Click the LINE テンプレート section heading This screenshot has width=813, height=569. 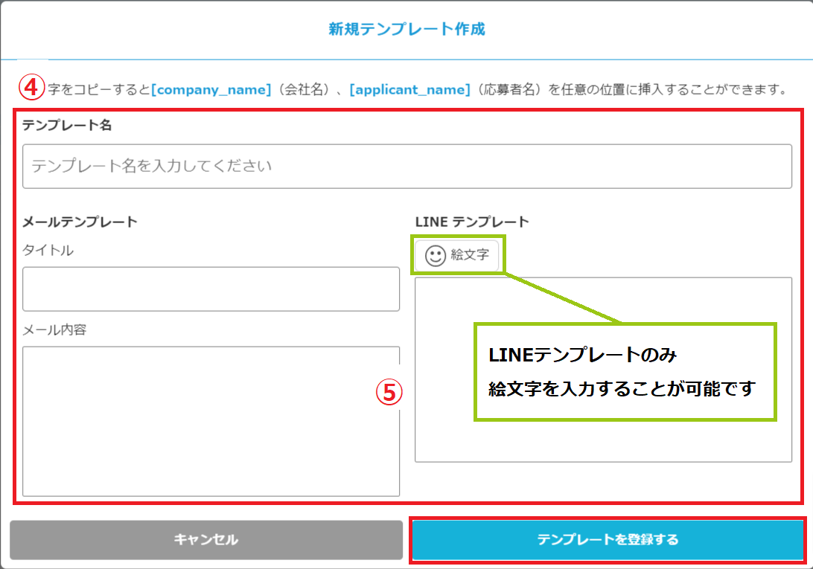(x=472, y=222)
